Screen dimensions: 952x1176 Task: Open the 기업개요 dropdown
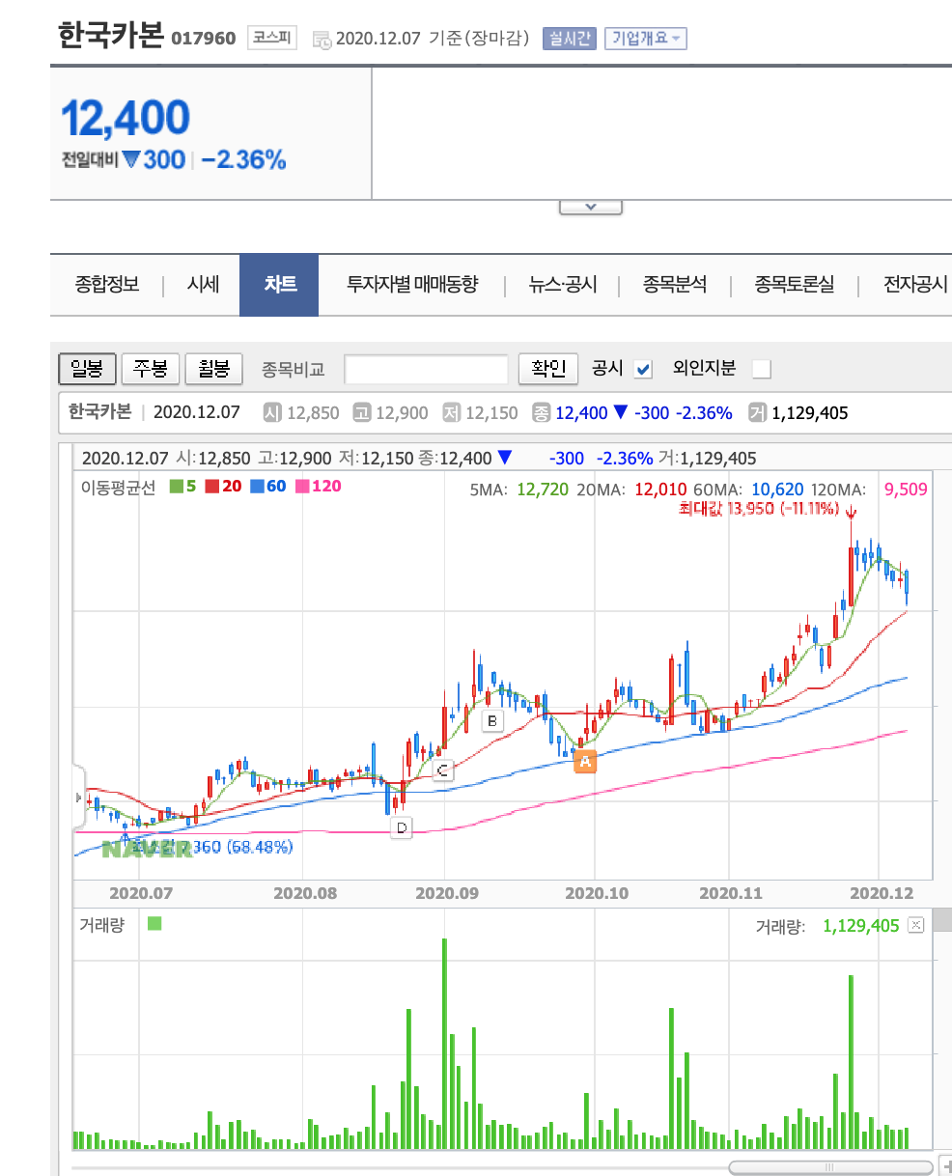[646, 39]
